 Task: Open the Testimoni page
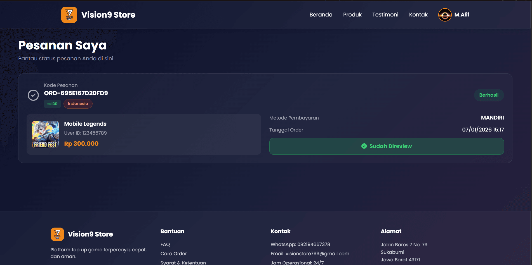(385, 15)
